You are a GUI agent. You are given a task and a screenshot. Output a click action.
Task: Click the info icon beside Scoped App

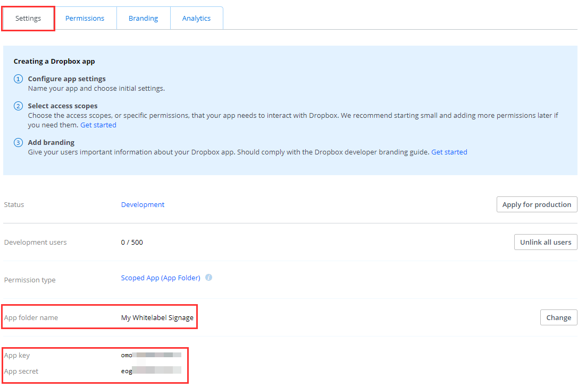tap(208, 278)
